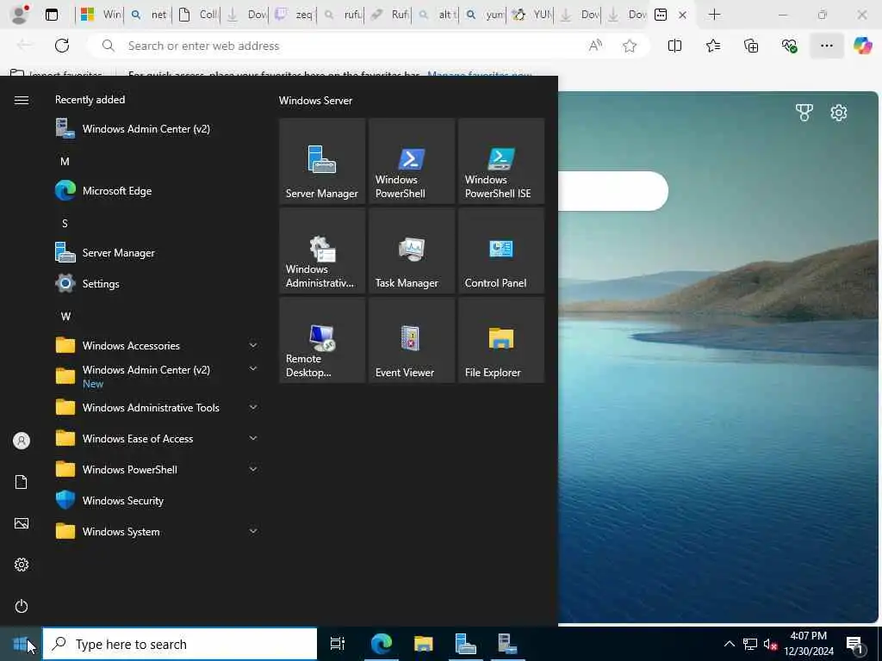
Task: Add this page to favorites star
Action: pos(630,46)
